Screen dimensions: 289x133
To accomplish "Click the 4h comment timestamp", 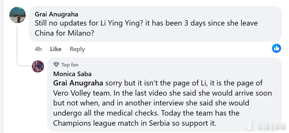I will click(38, 49).
